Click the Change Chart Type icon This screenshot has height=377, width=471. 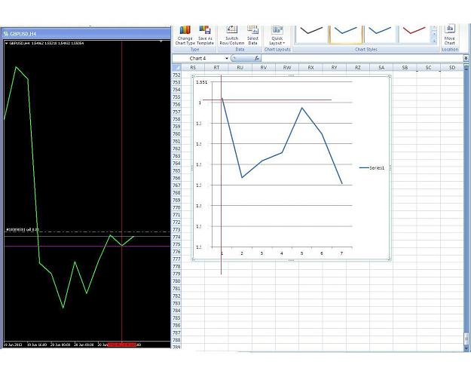click(185, 35)
